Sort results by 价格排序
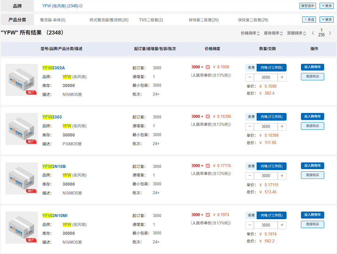The height and width of the screenshot is (254, 337). pos(250,33)
